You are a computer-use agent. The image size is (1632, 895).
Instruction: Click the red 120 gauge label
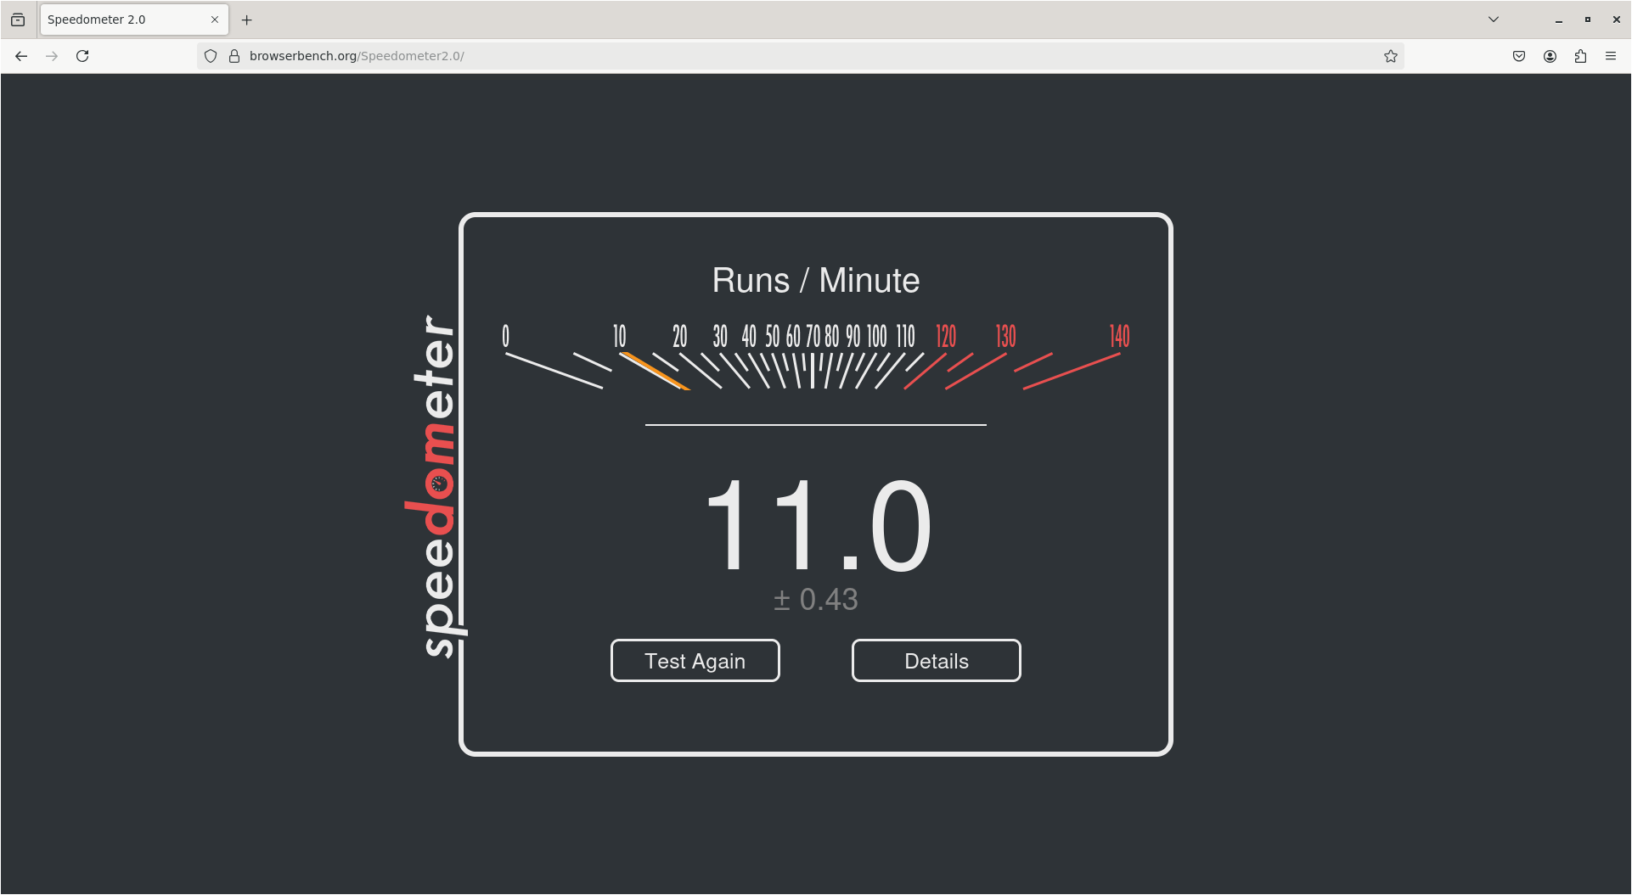tap(945, 337)
